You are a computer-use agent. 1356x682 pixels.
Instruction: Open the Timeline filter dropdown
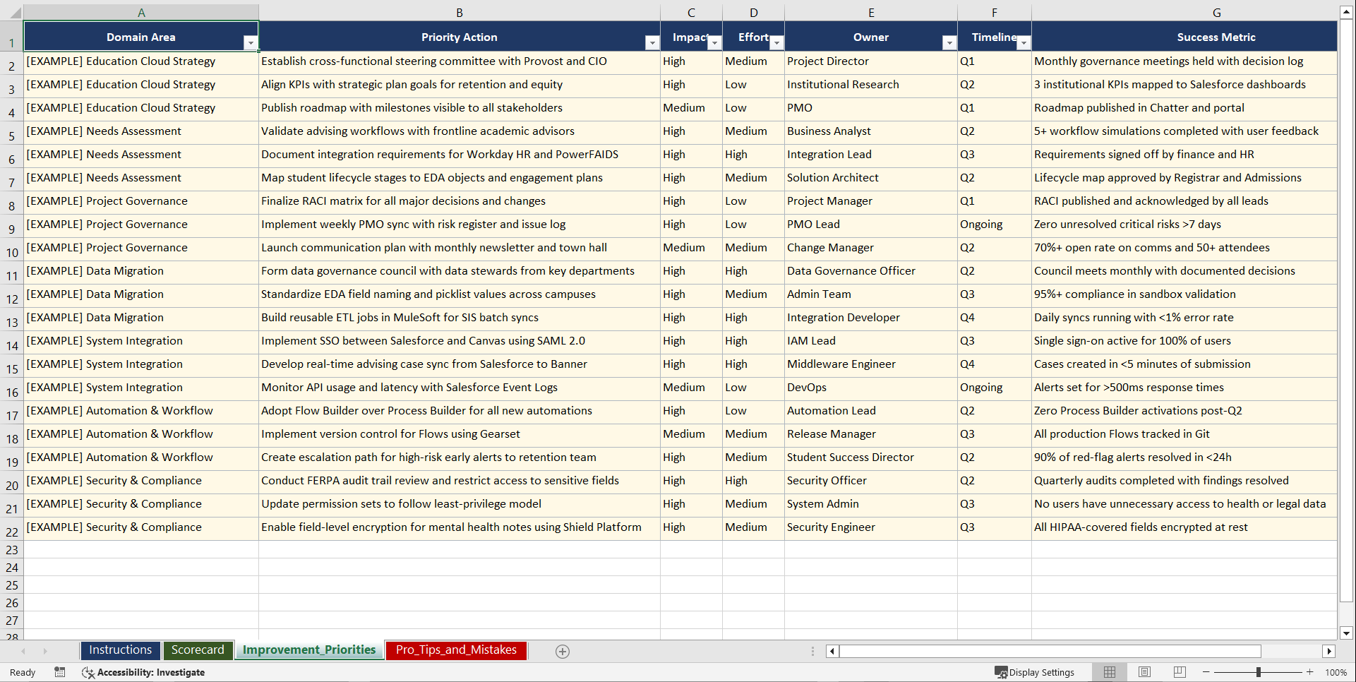[1024, 42]
